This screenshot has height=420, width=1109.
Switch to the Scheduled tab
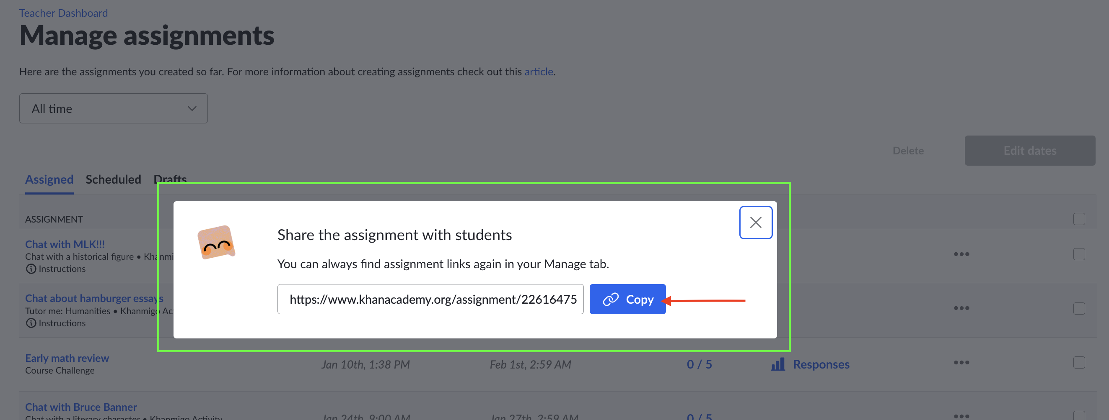point(113,179)
